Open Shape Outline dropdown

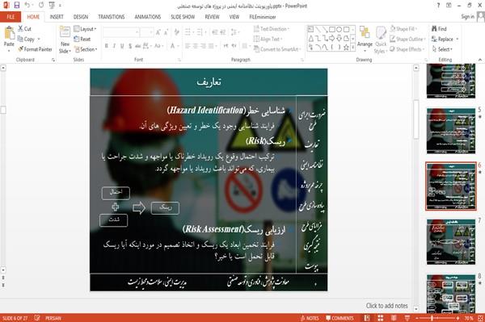[407, 39]
